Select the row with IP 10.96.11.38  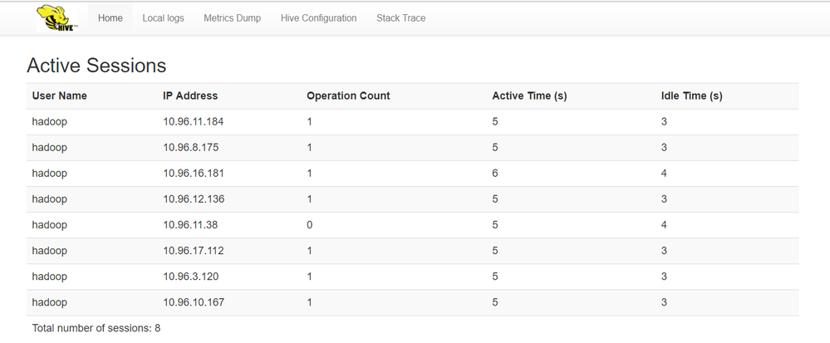tap(190, 225)
